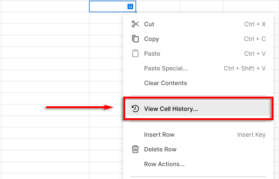Choose Insert Row from the menu
Screen dimensions: 279x179
pyautogui.click(x=198, y=134)
